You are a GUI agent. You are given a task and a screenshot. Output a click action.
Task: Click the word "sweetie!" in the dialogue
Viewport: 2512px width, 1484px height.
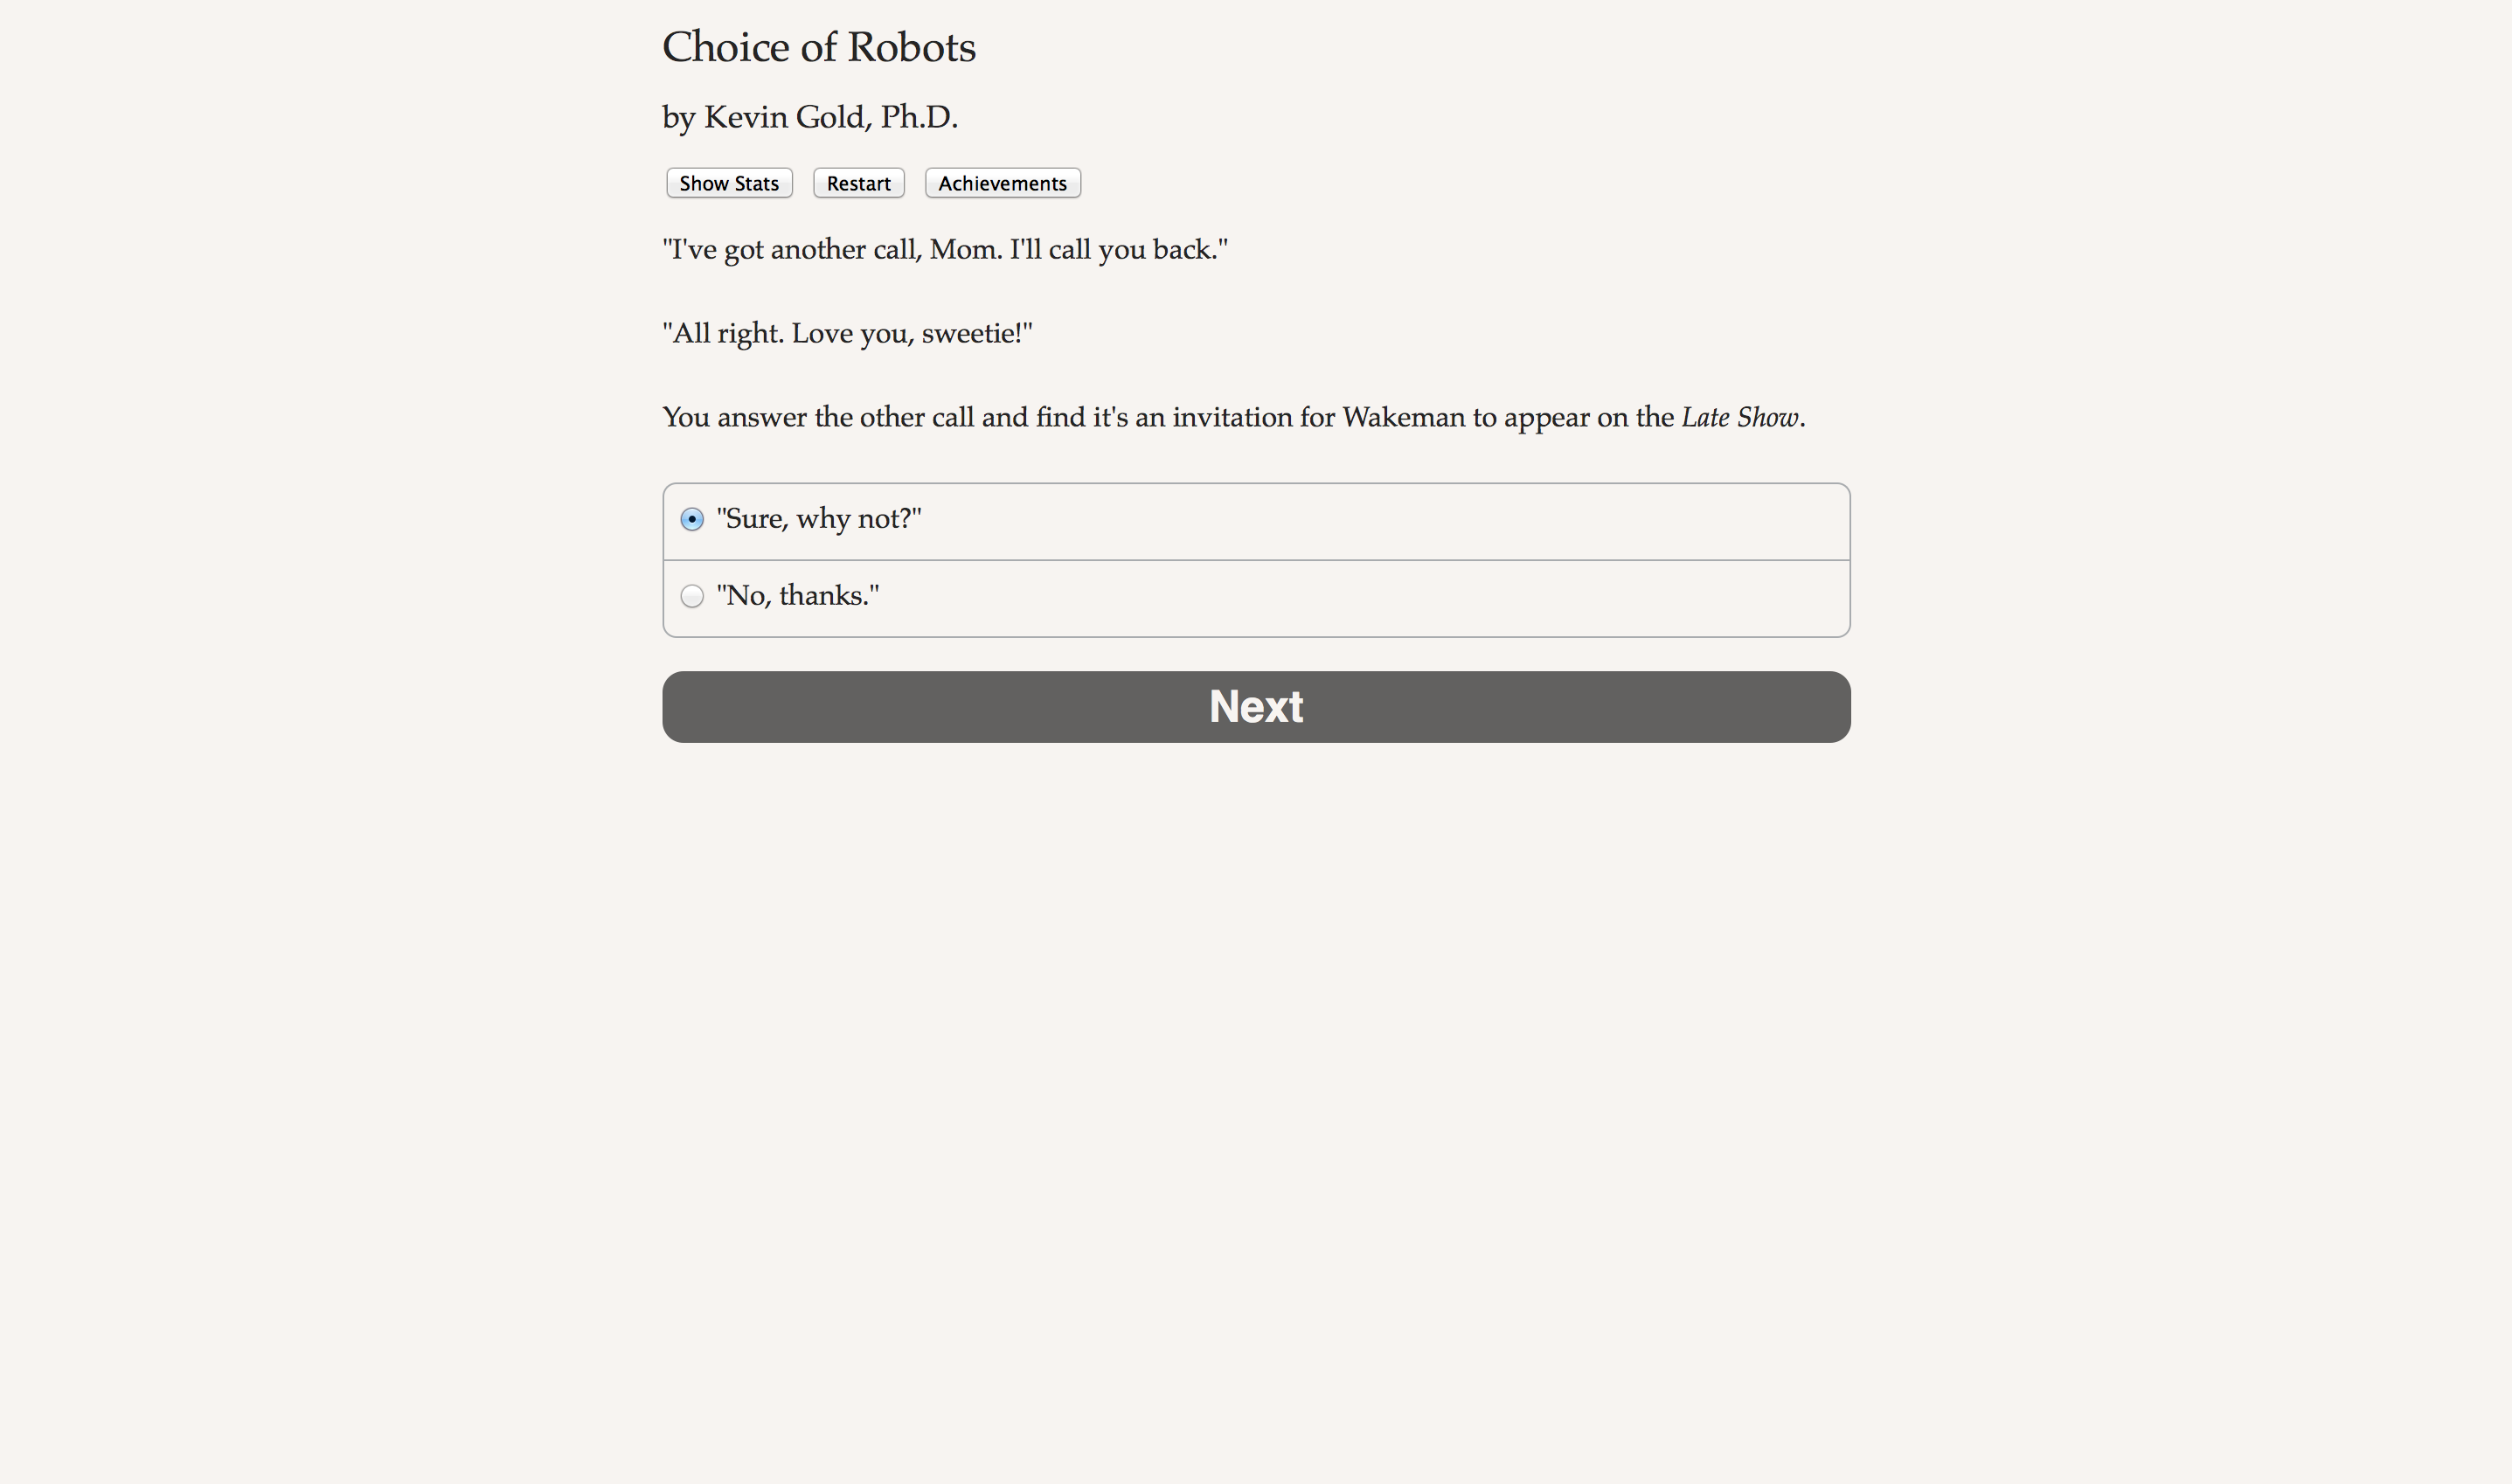(x=976, y=333)
